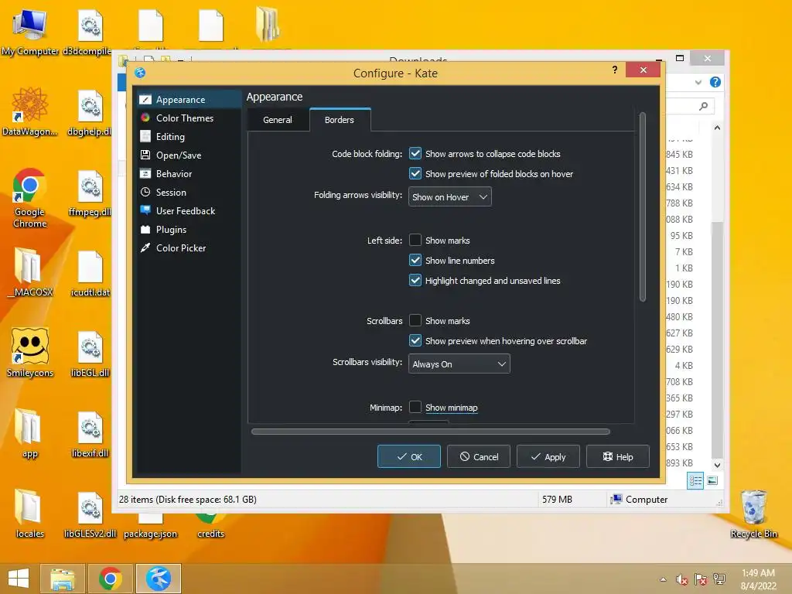Select the Smileycons desktop shortcut

click(x=30, y=352)
